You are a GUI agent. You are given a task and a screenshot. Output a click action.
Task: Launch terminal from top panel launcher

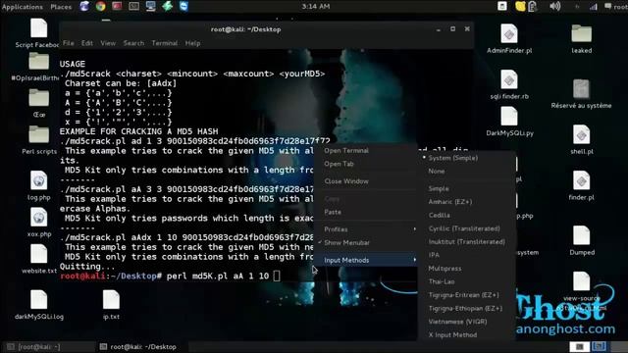133,6
